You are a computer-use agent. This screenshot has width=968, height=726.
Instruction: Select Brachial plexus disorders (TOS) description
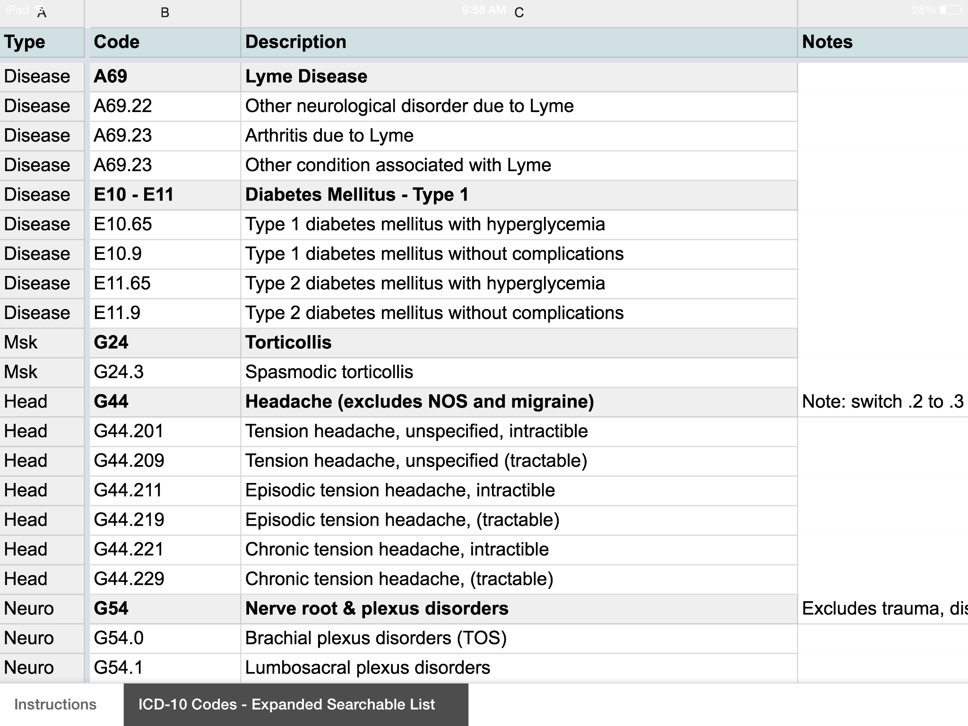click(375, 638)
